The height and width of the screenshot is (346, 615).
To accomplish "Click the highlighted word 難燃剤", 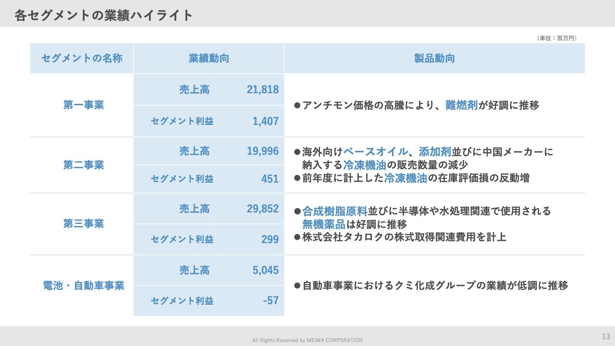I will pos(461,105).
